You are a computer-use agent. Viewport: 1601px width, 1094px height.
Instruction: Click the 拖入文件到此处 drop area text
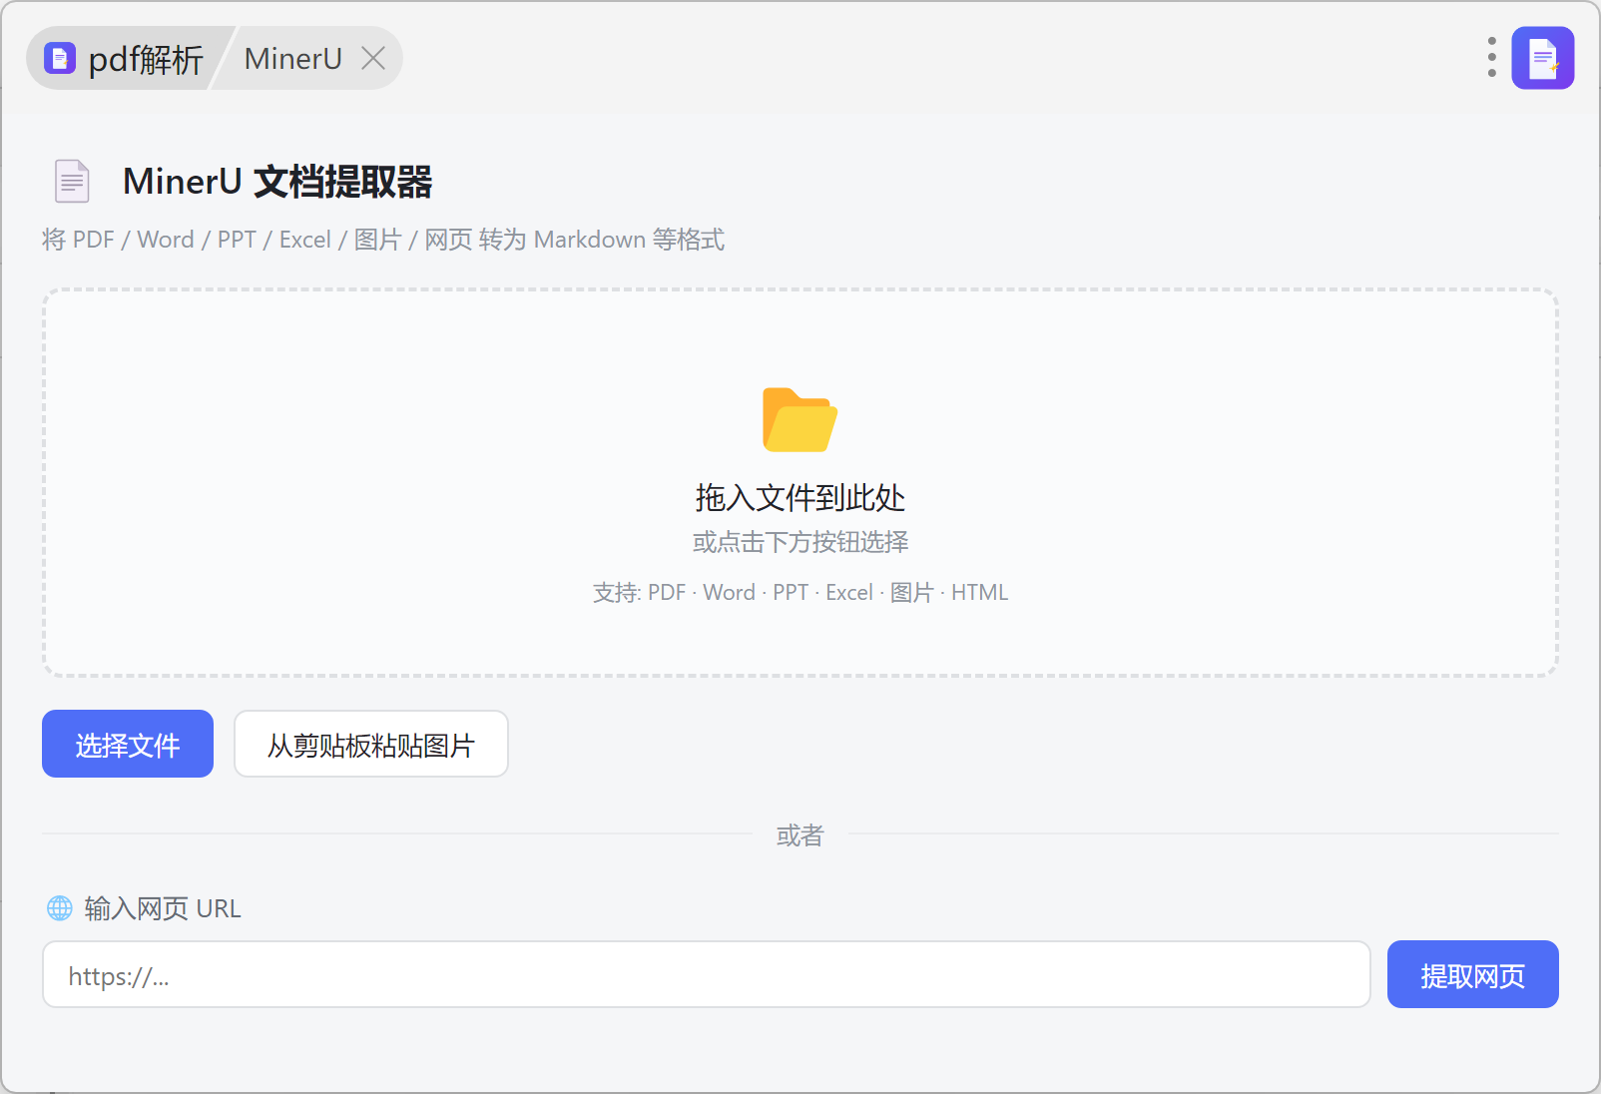[800, 497]
